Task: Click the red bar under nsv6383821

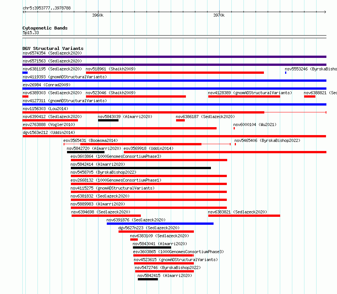Action: coord(244,216)
